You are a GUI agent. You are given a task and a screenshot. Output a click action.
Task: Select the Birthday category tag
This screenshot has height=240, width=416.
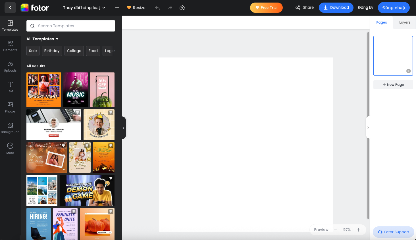click(52, 51)
